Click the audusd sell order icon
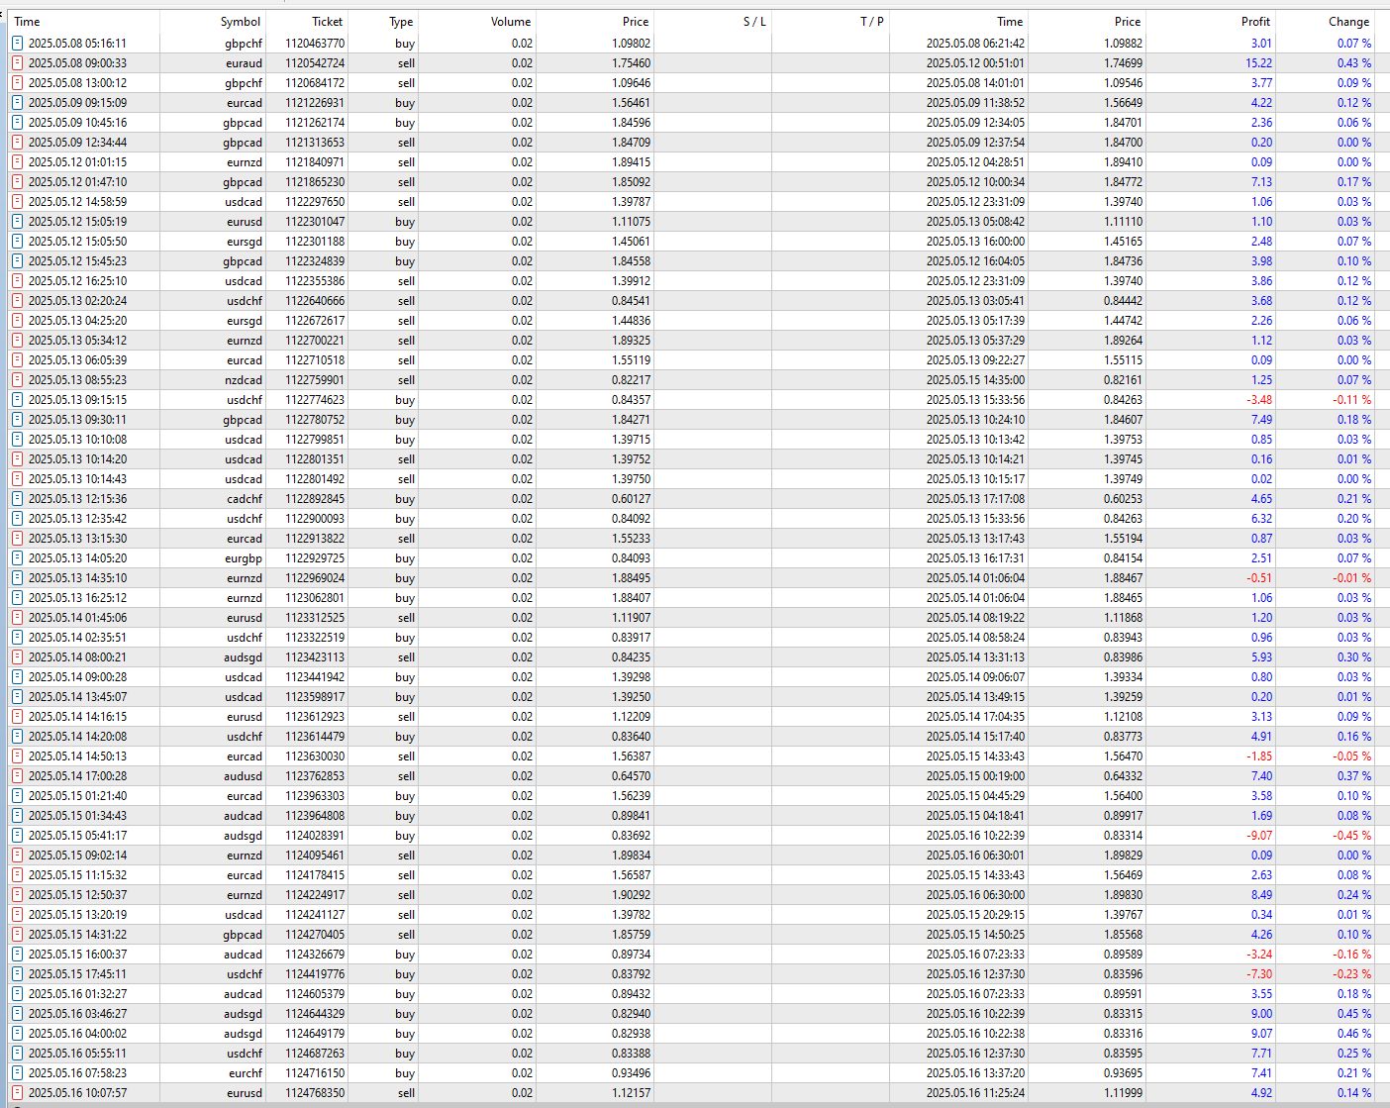 tap(17, 776)
